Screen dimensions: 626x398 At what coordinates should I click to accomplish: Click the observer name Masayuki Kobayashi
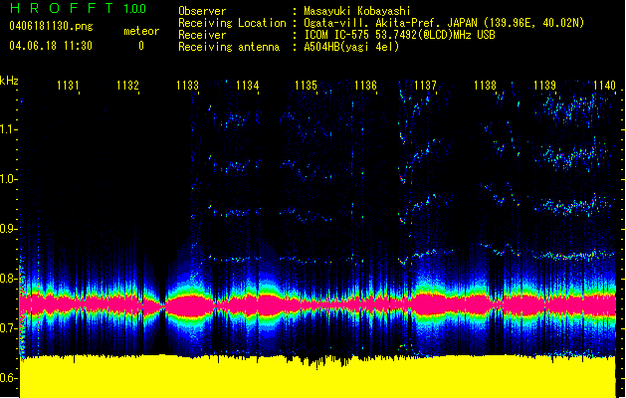click(357, 11)
